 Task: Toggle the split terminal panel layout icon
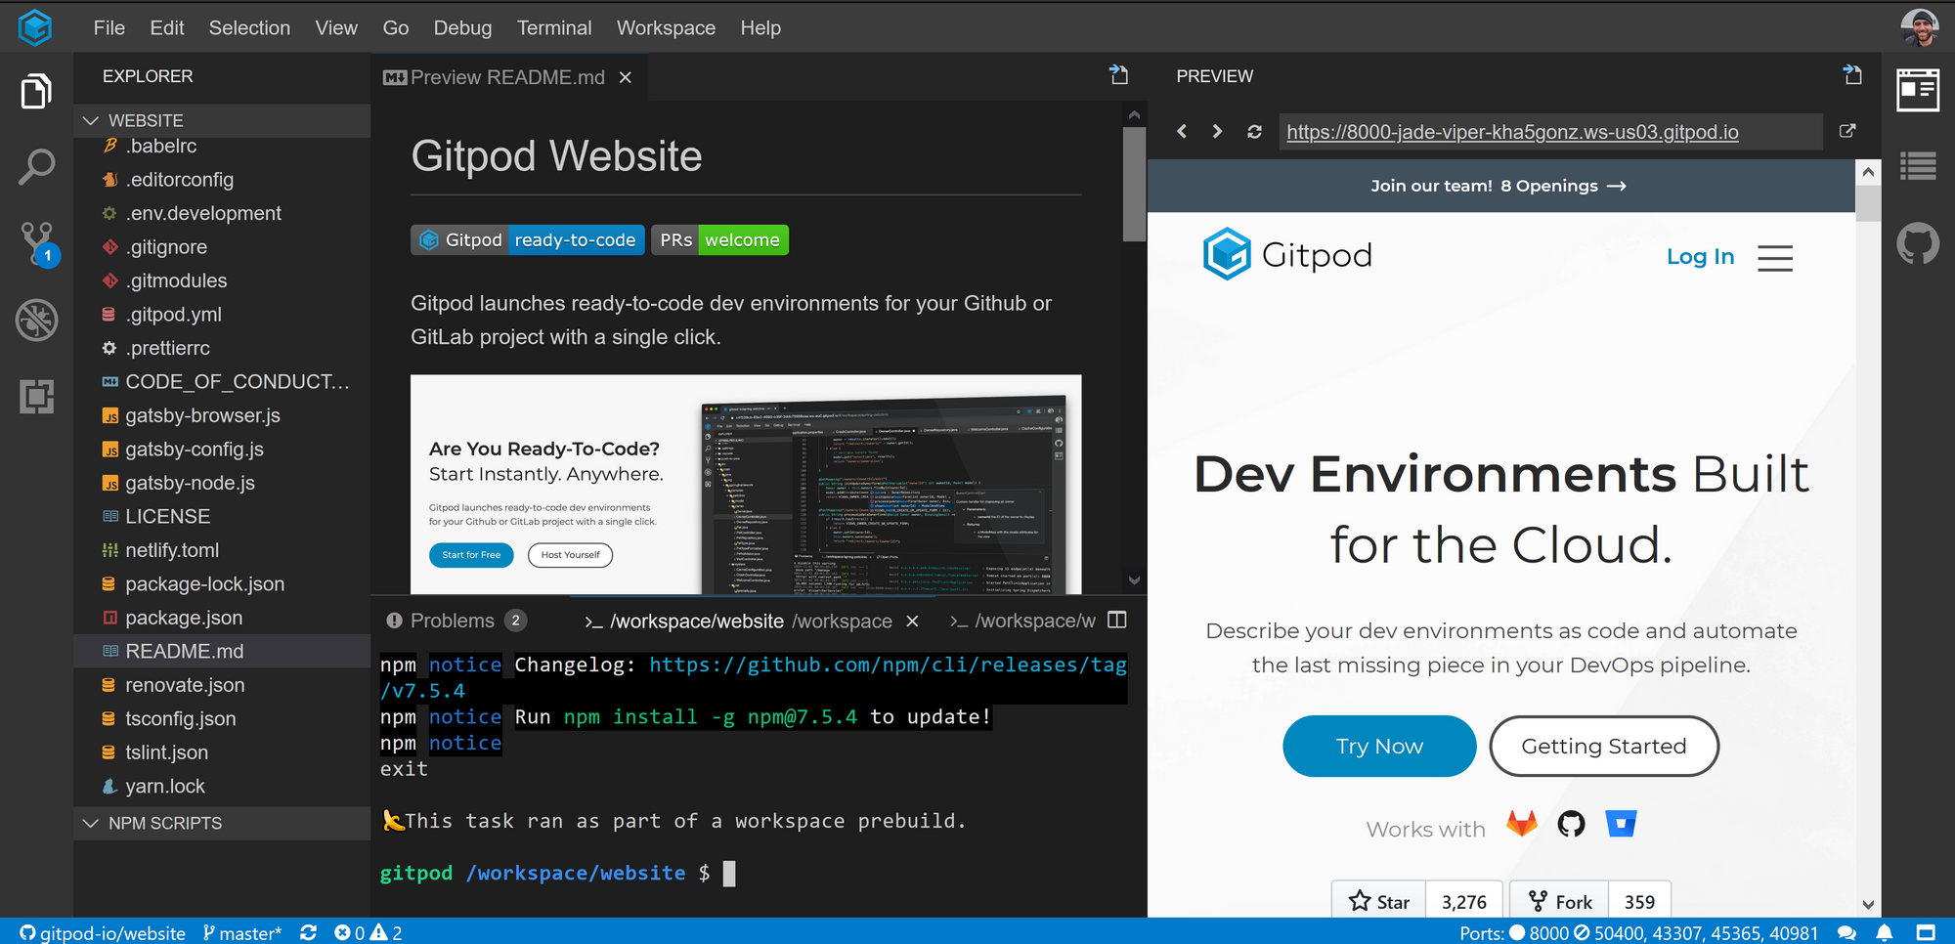[1117, 620]
